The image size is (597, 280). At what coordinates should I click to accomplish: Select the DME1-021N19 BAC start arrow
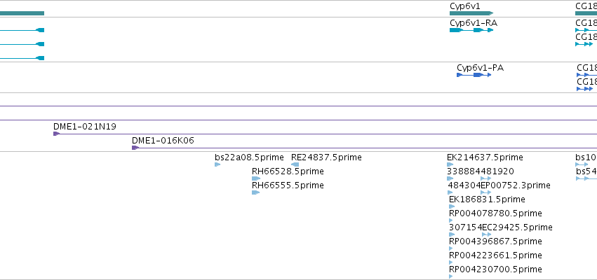click(x=56, y=134)
